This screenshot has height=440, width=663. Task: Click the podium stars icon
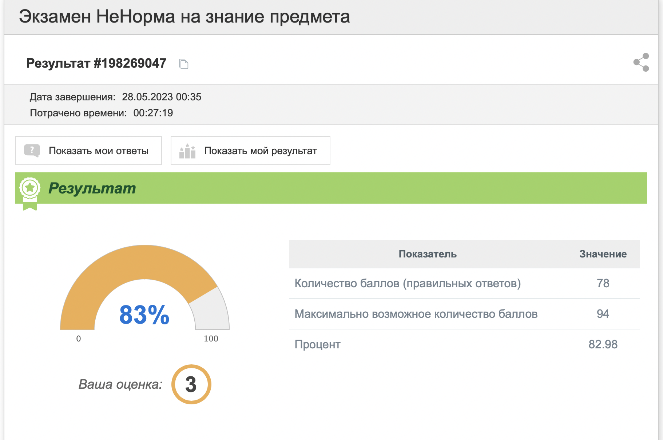tap(187, 151)
